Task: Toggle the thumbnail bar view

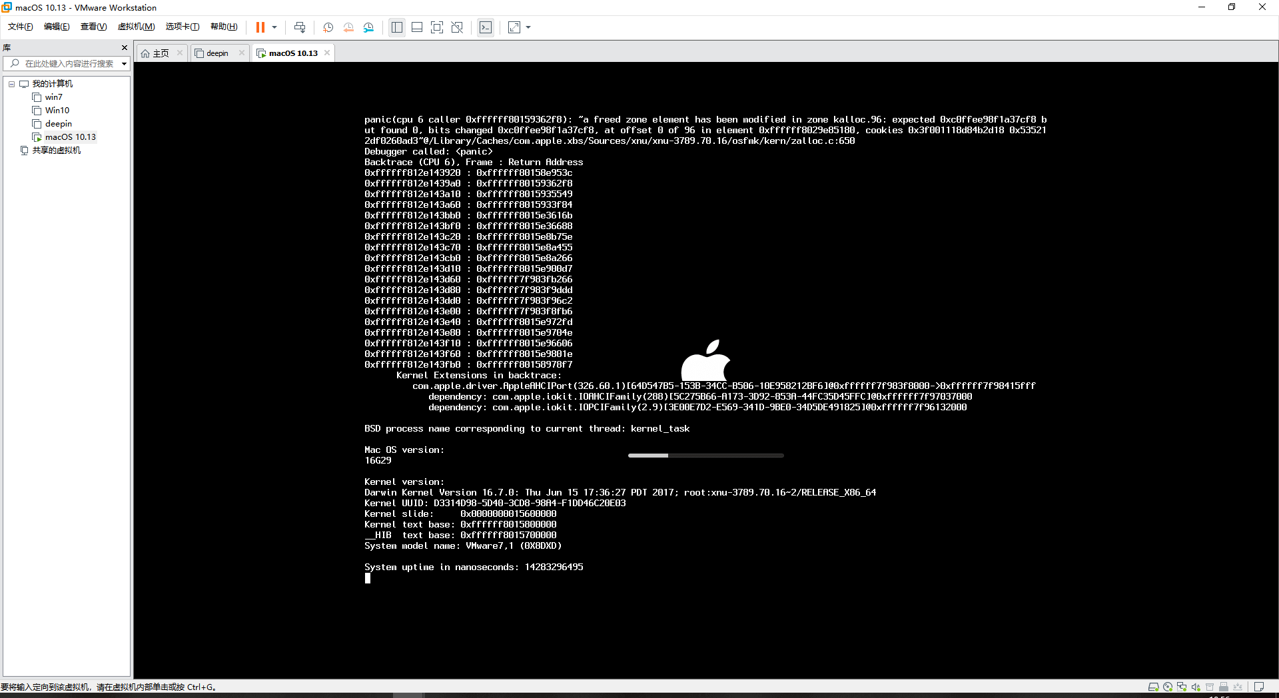Action: pyautogui.click(x=417, y=27)
